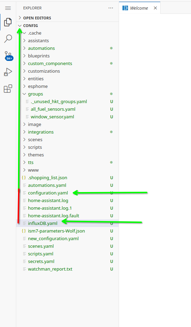
Task: Close the Welcome tab
Action: click(155, 8)
